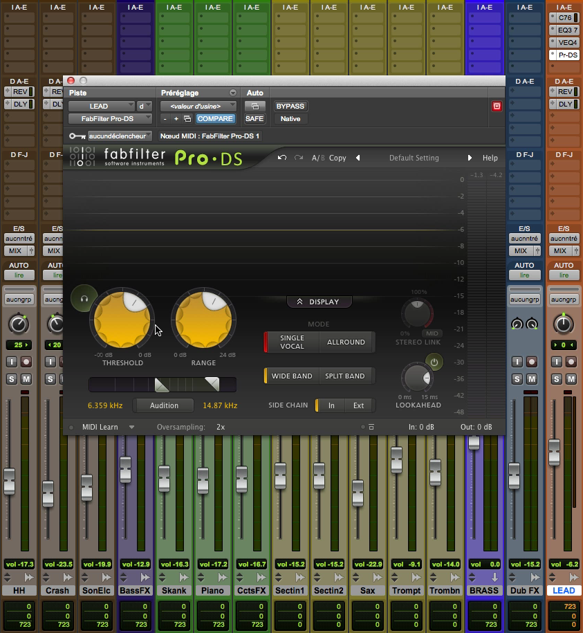The height and width of the screenshot is (633, 583).
Task: Toggle headphone audition icon near Threshold
Action: [x=84, y=299]
